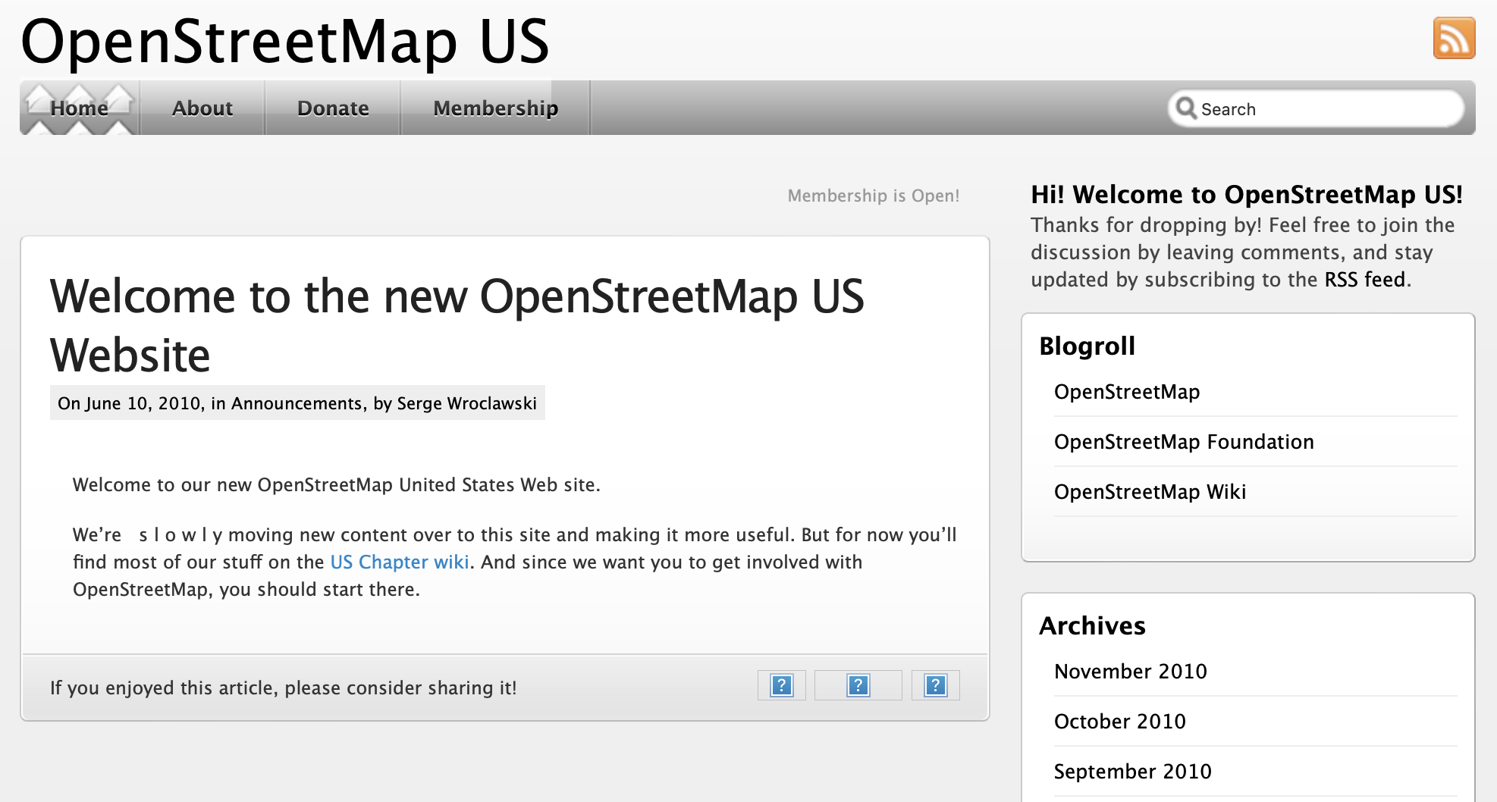Click the Archives heading
Image resolution: width=1497 pixels, height=802 pixels.
point(1092,625)
